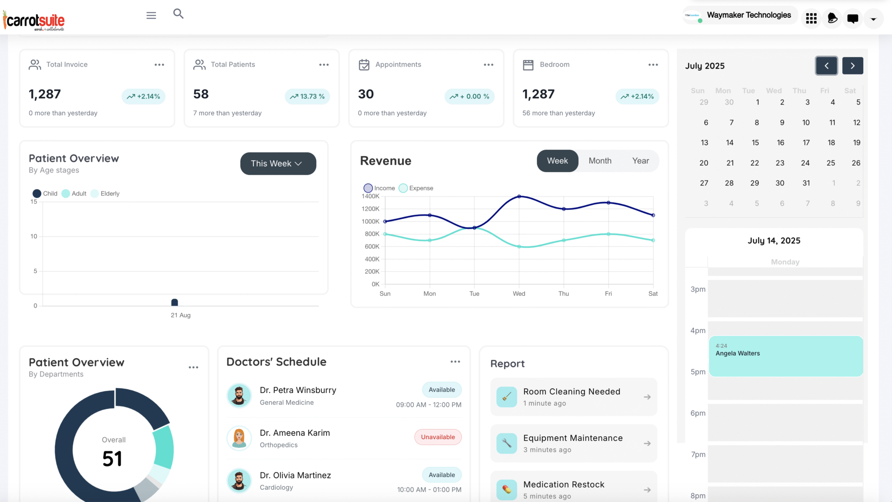Screen dimensions: 892x502
Task: Open account dropdown arrow in header
Action: click(x=873, y=19)
